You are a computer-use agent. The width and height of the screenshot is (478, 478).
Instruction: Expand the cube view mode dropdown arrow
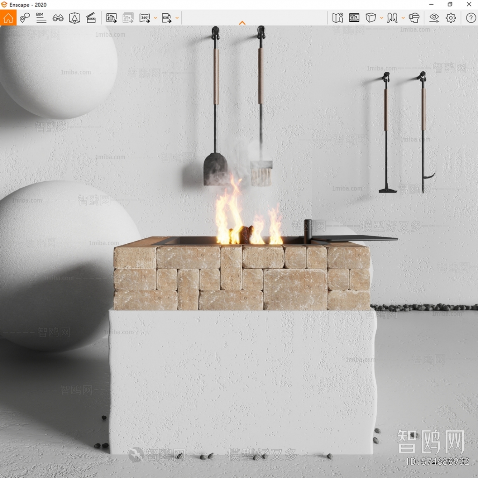(381, 18)
